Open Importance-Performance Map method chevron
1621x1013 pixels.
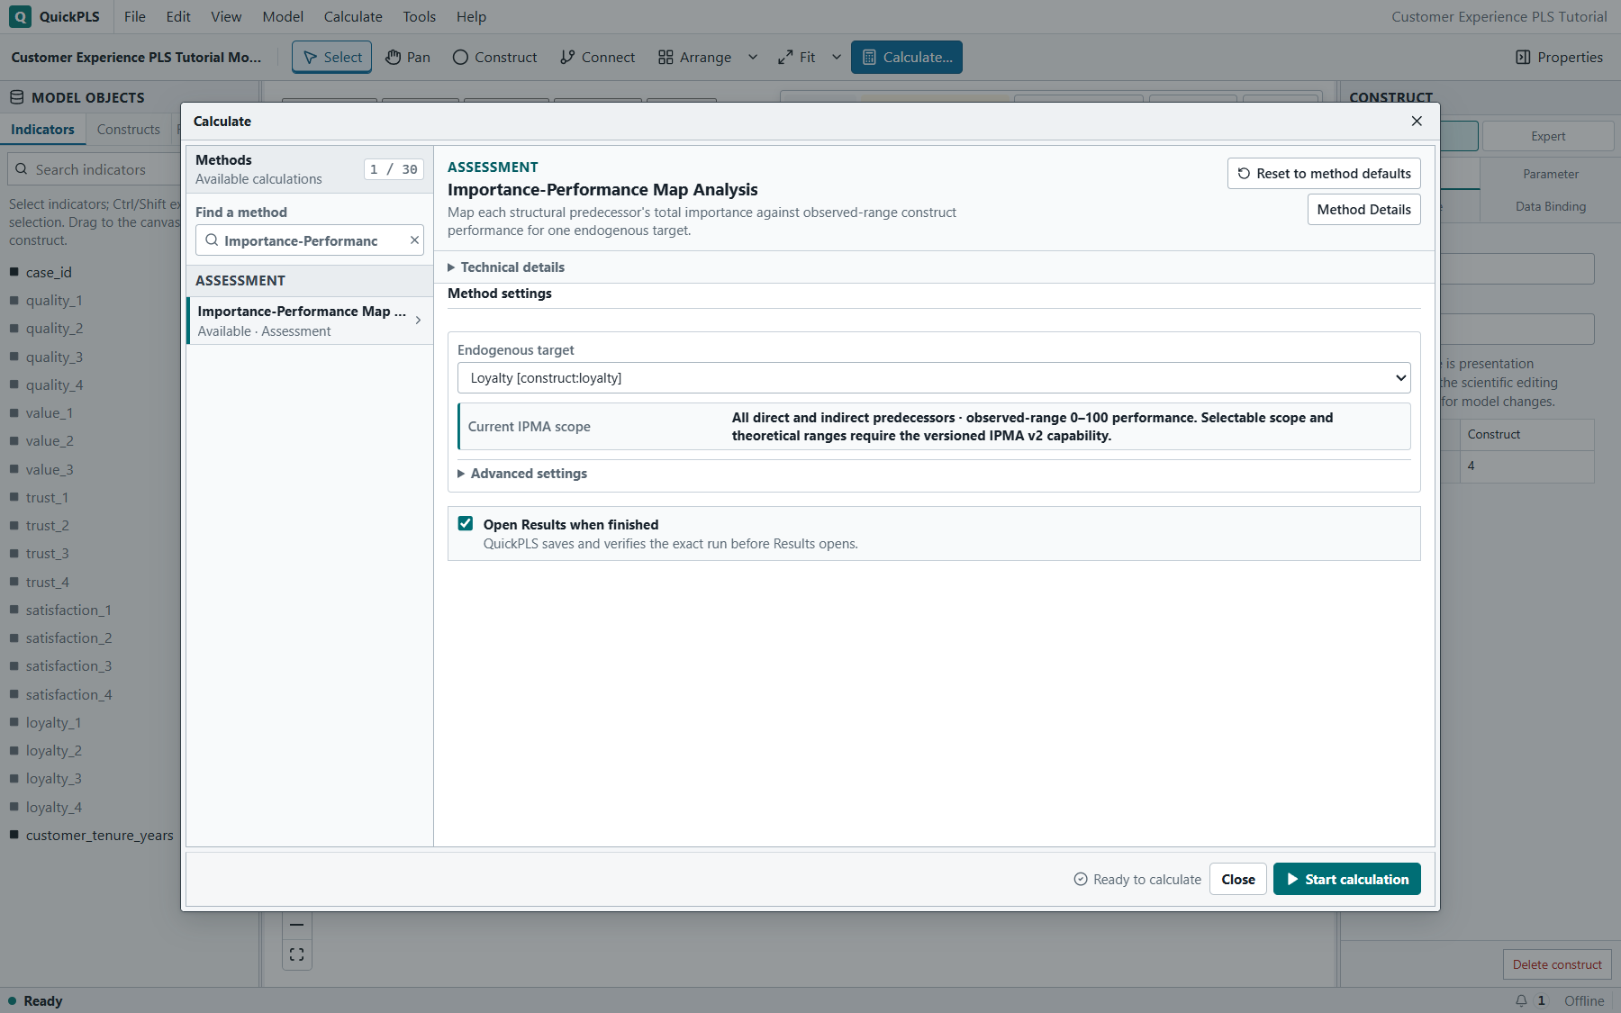[418, 321]
